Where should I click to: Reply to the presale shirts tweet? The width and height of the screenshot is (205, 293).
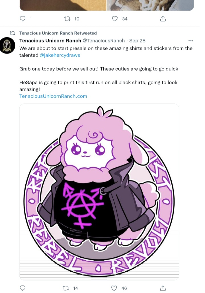point(22,288)
